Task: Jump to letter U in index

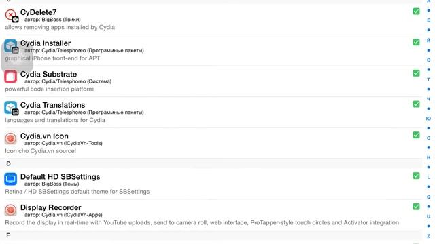Action: click(429, 216)
